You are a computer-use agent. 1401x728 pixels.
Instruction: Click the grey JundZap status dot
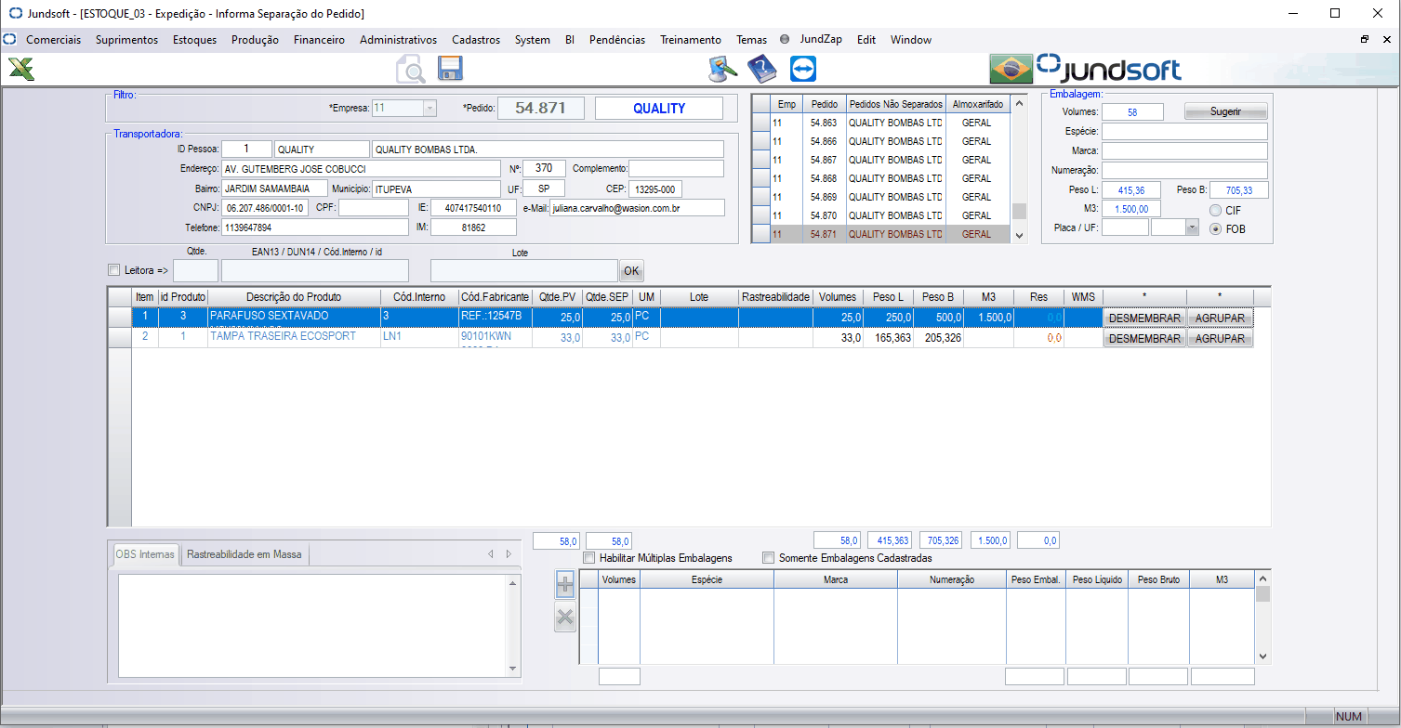click(785, 40)
